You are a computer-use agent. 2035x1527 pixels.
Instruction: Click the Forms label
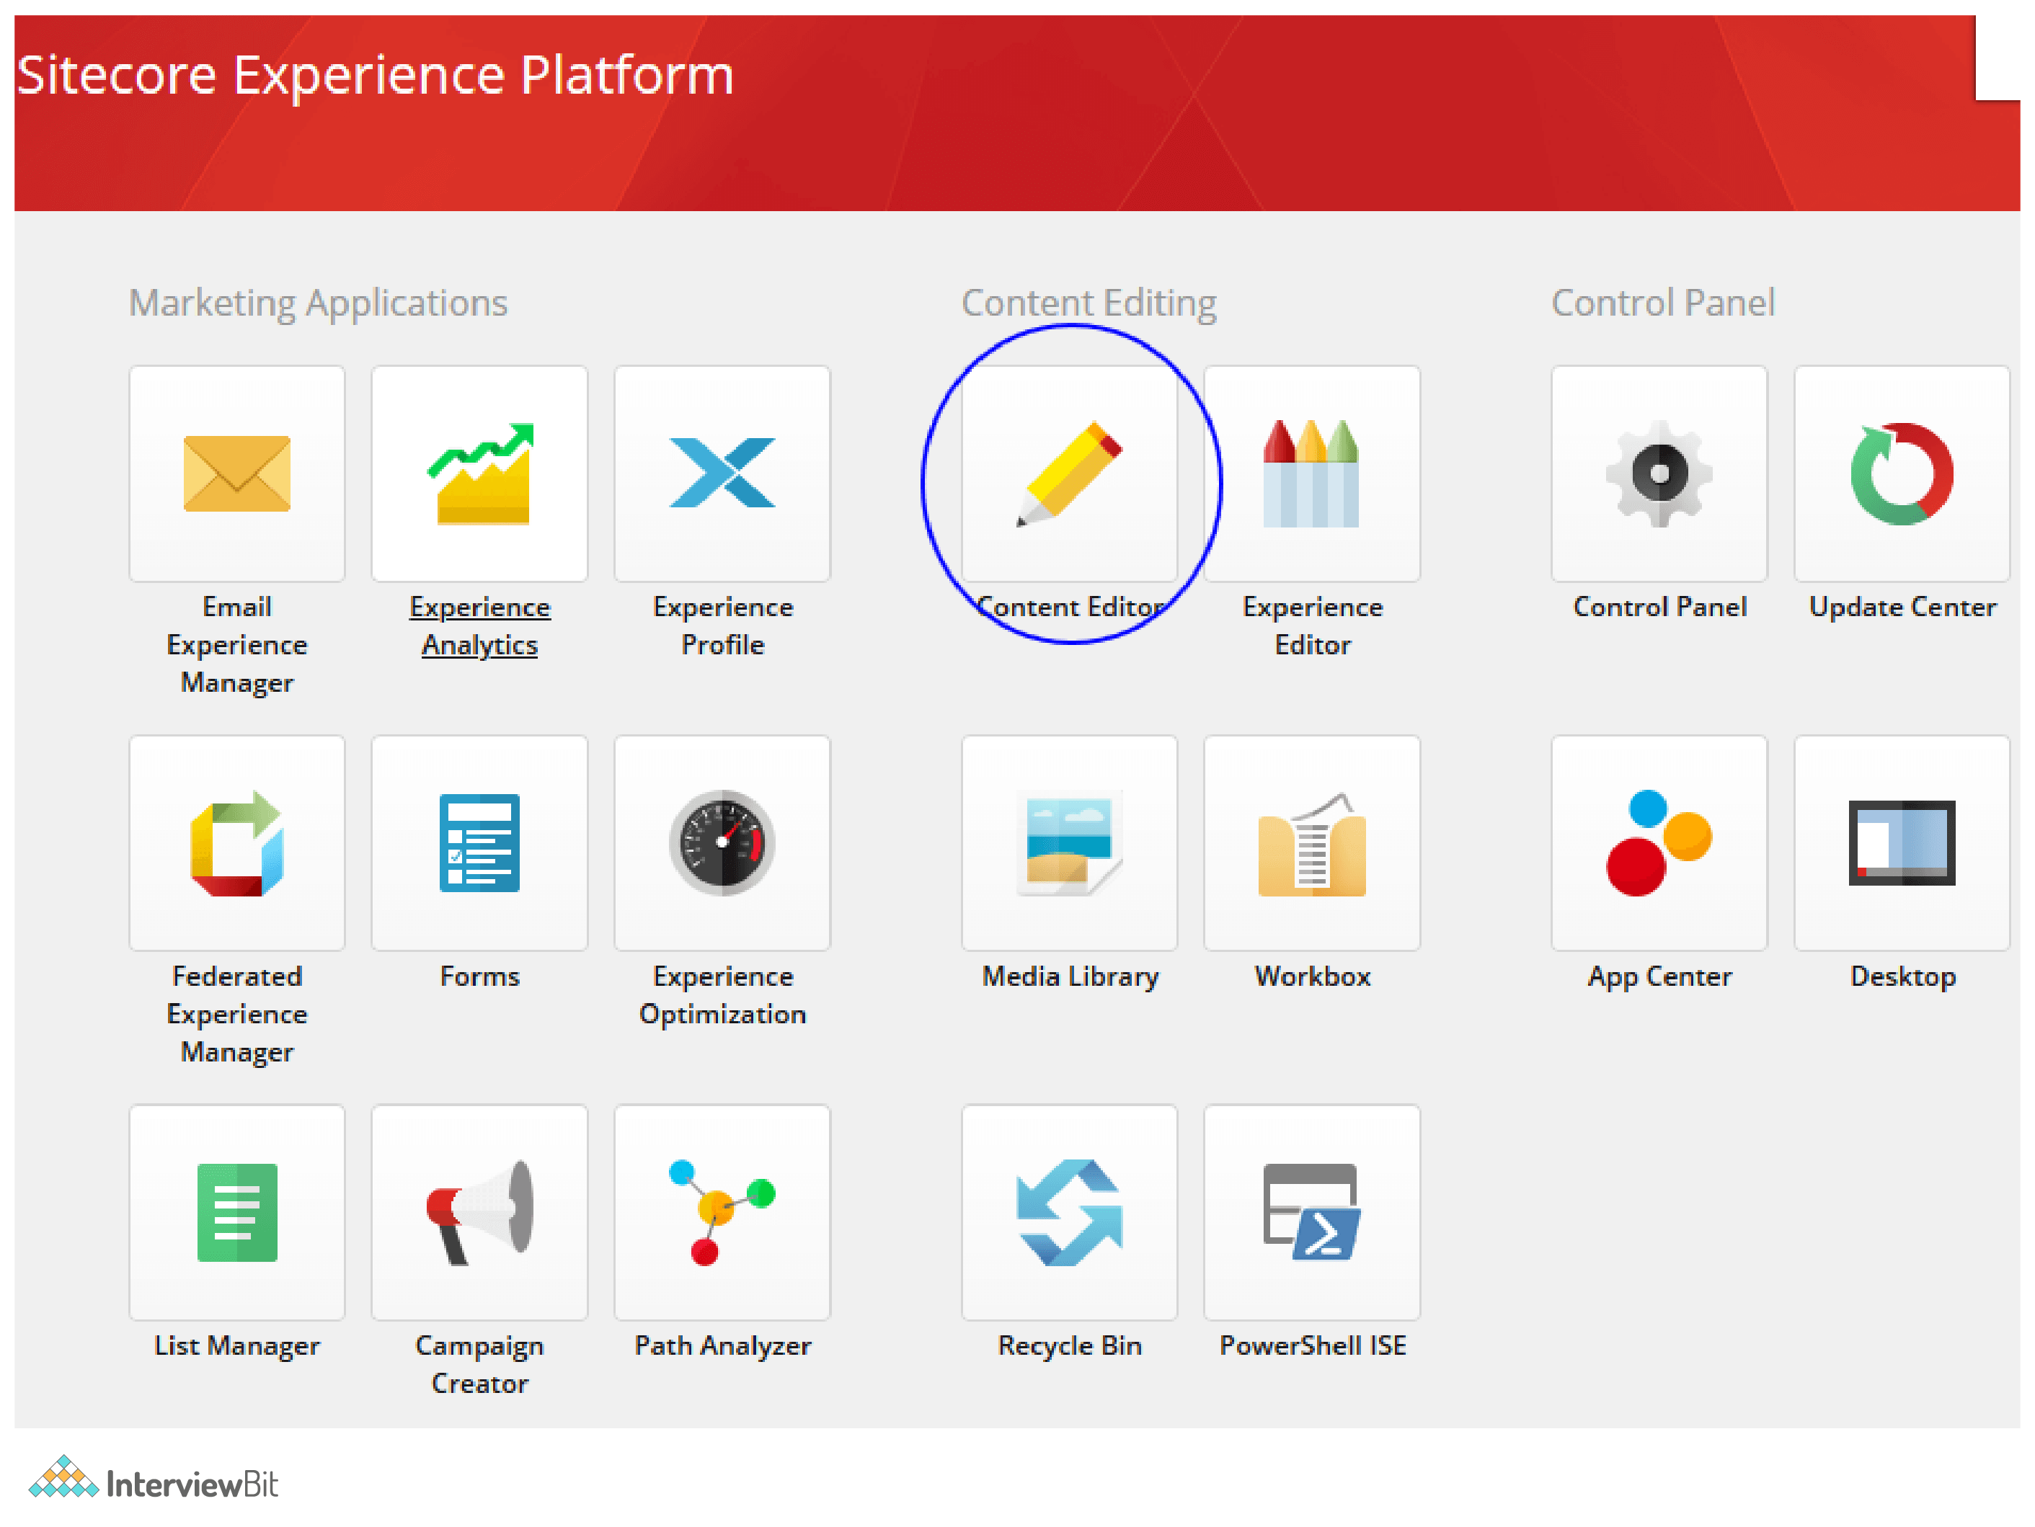[x=479, y=976]
